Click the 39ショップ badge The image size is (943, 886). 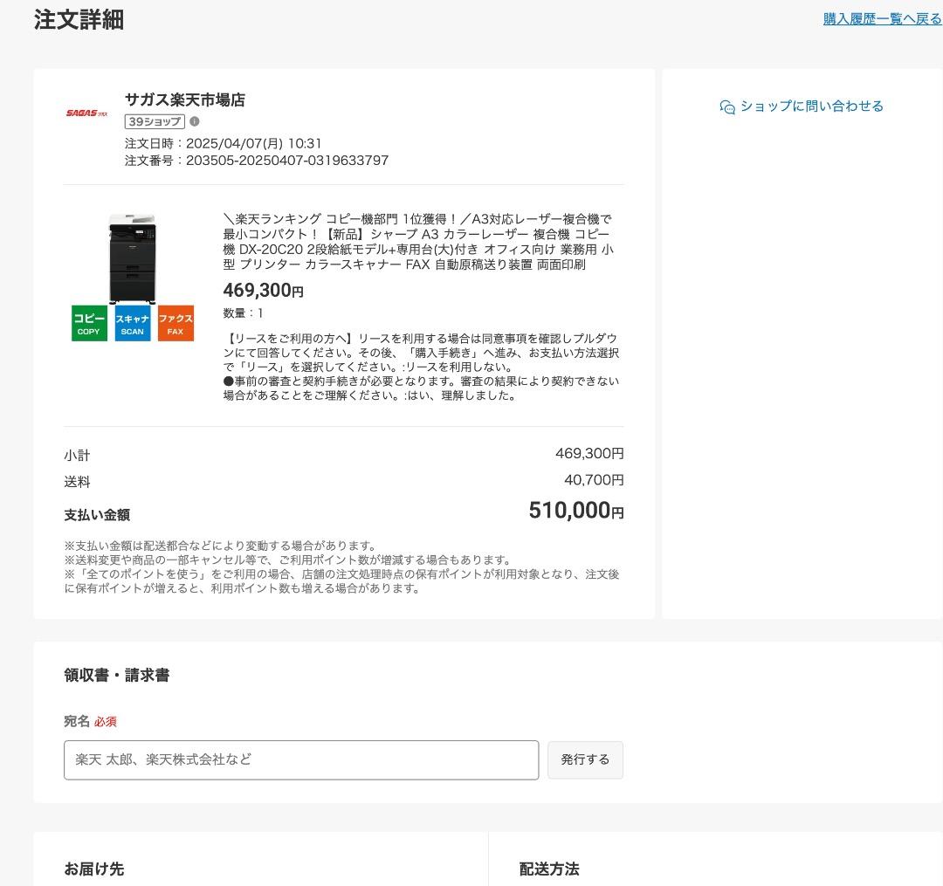pyautogui.click(x=155, y=121)
